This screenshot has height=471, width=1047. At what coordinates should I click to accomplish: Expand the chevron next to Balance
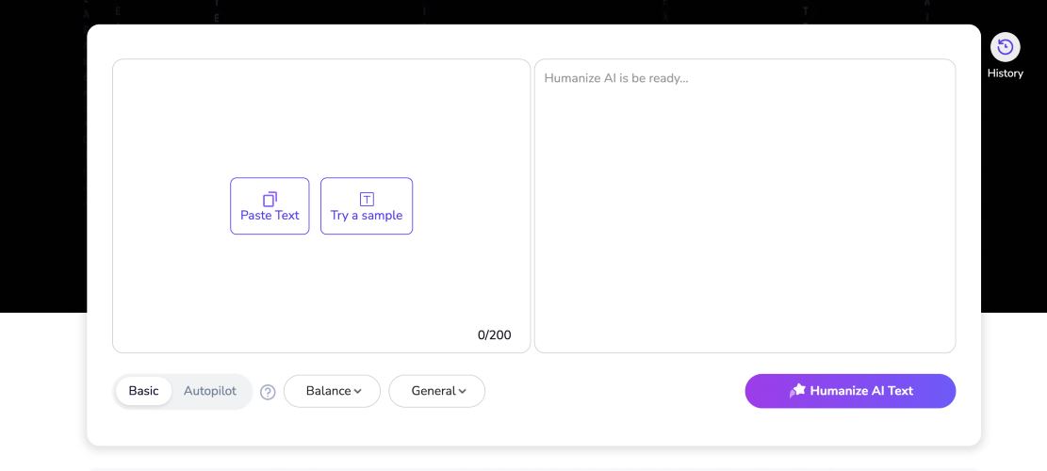point(358,392)
